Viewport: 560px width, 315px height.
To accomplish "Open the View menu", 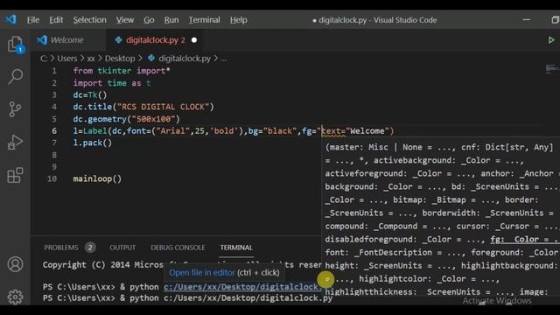I will (x=124, y=20).
